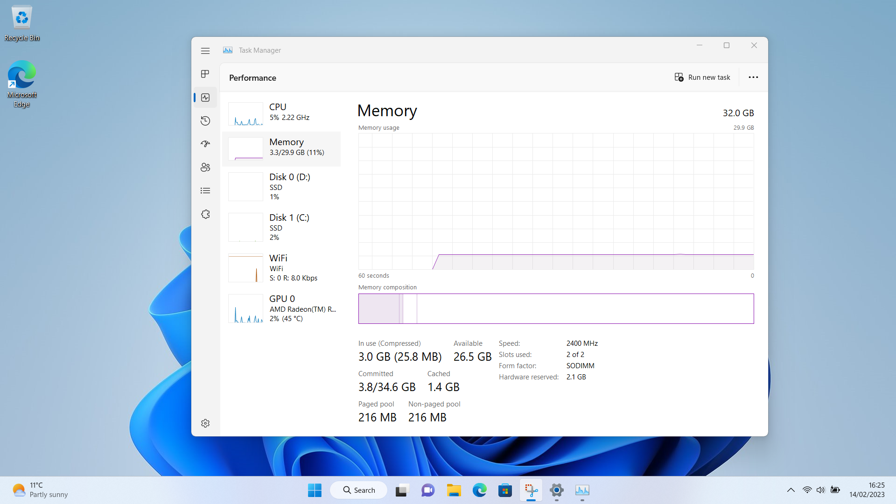
Task: Launch Microsoft Edge from the taskbar
Action: point(479,490)
